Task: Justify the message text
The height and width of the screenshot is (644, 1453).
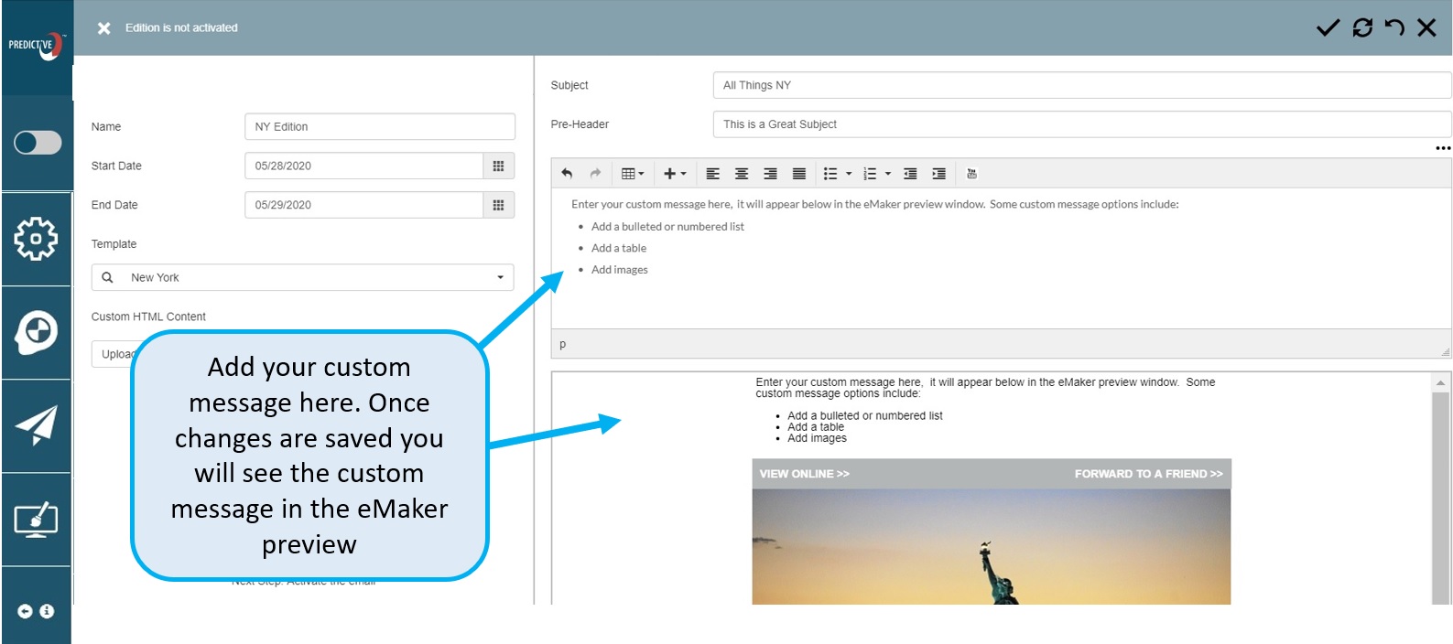Action: coord(799,174)
